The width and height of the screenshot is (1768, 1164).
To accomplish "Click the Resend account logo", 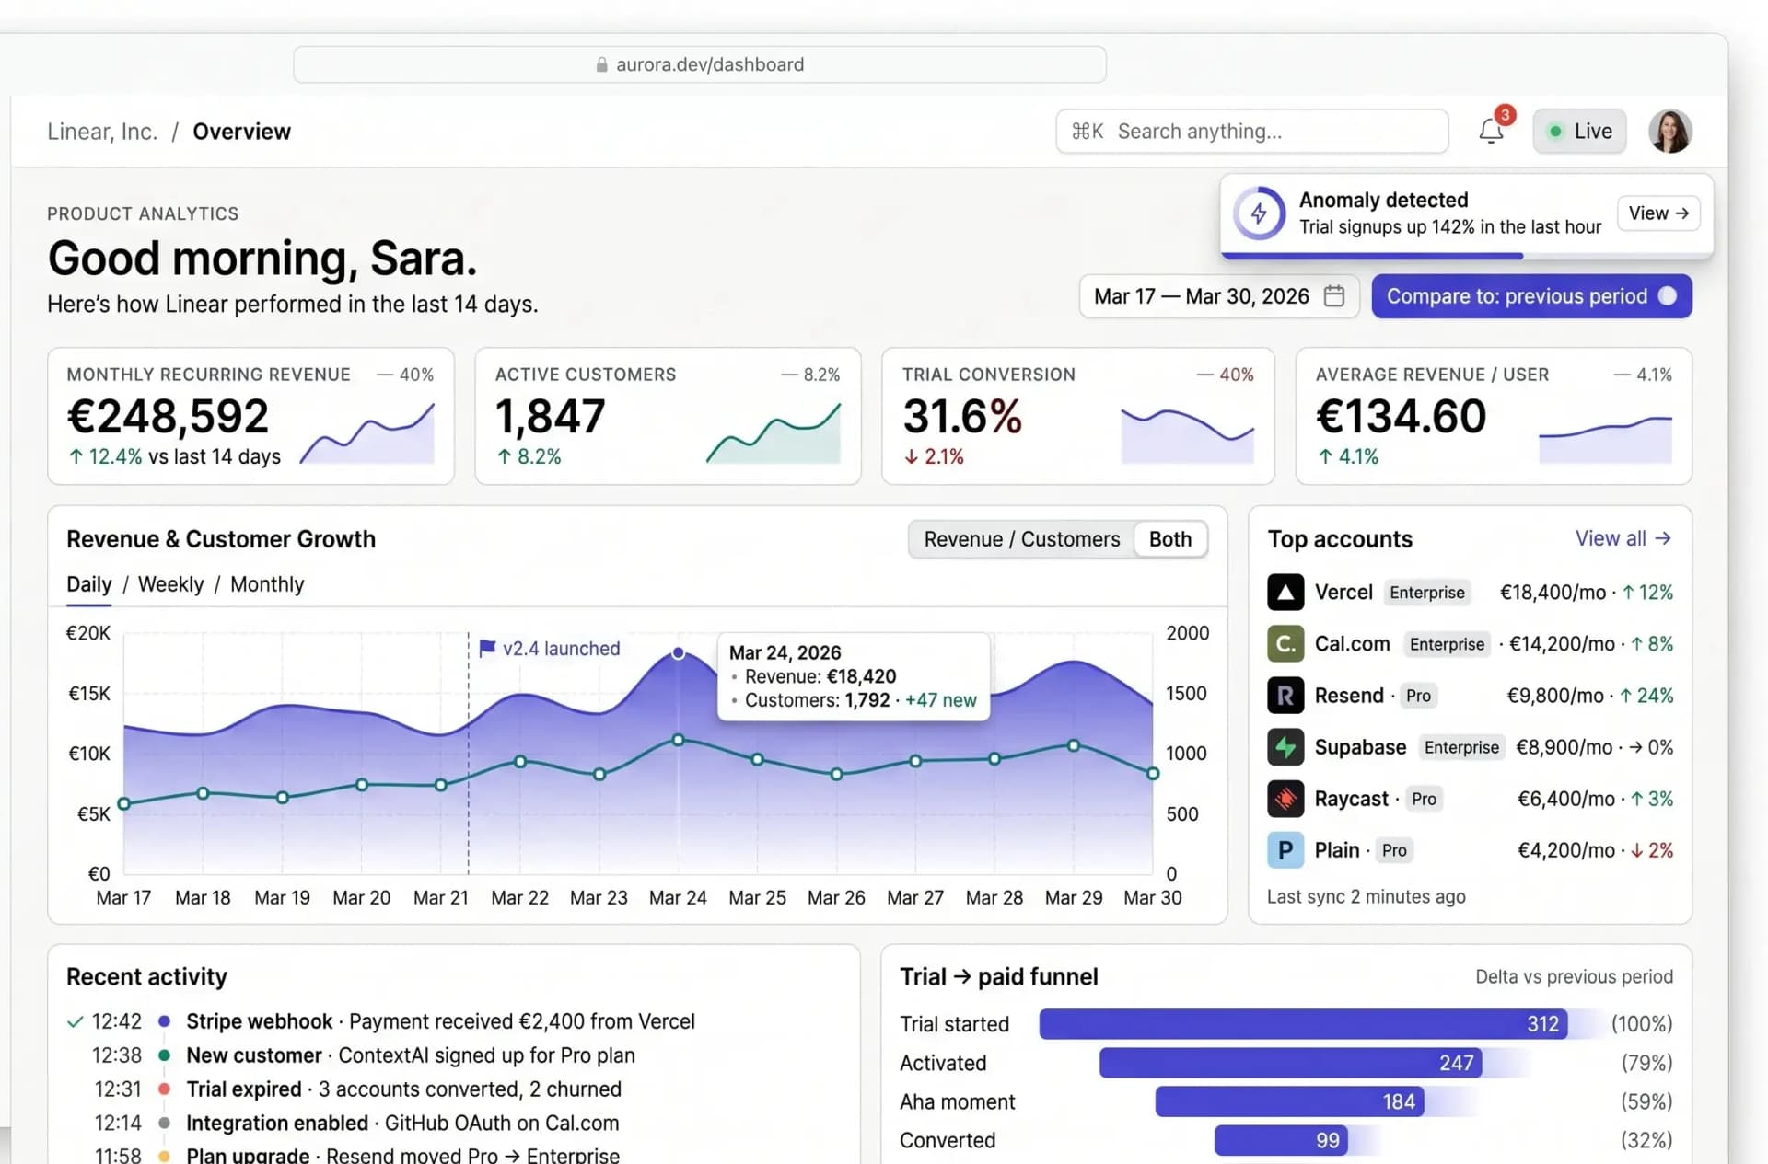I will click(x=1285, y=696).
